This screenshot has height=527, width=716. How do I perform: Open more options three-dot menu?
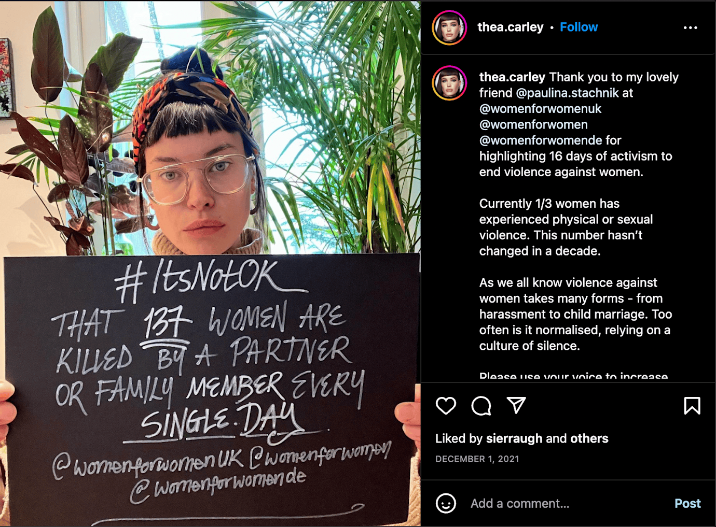point(691,27)
